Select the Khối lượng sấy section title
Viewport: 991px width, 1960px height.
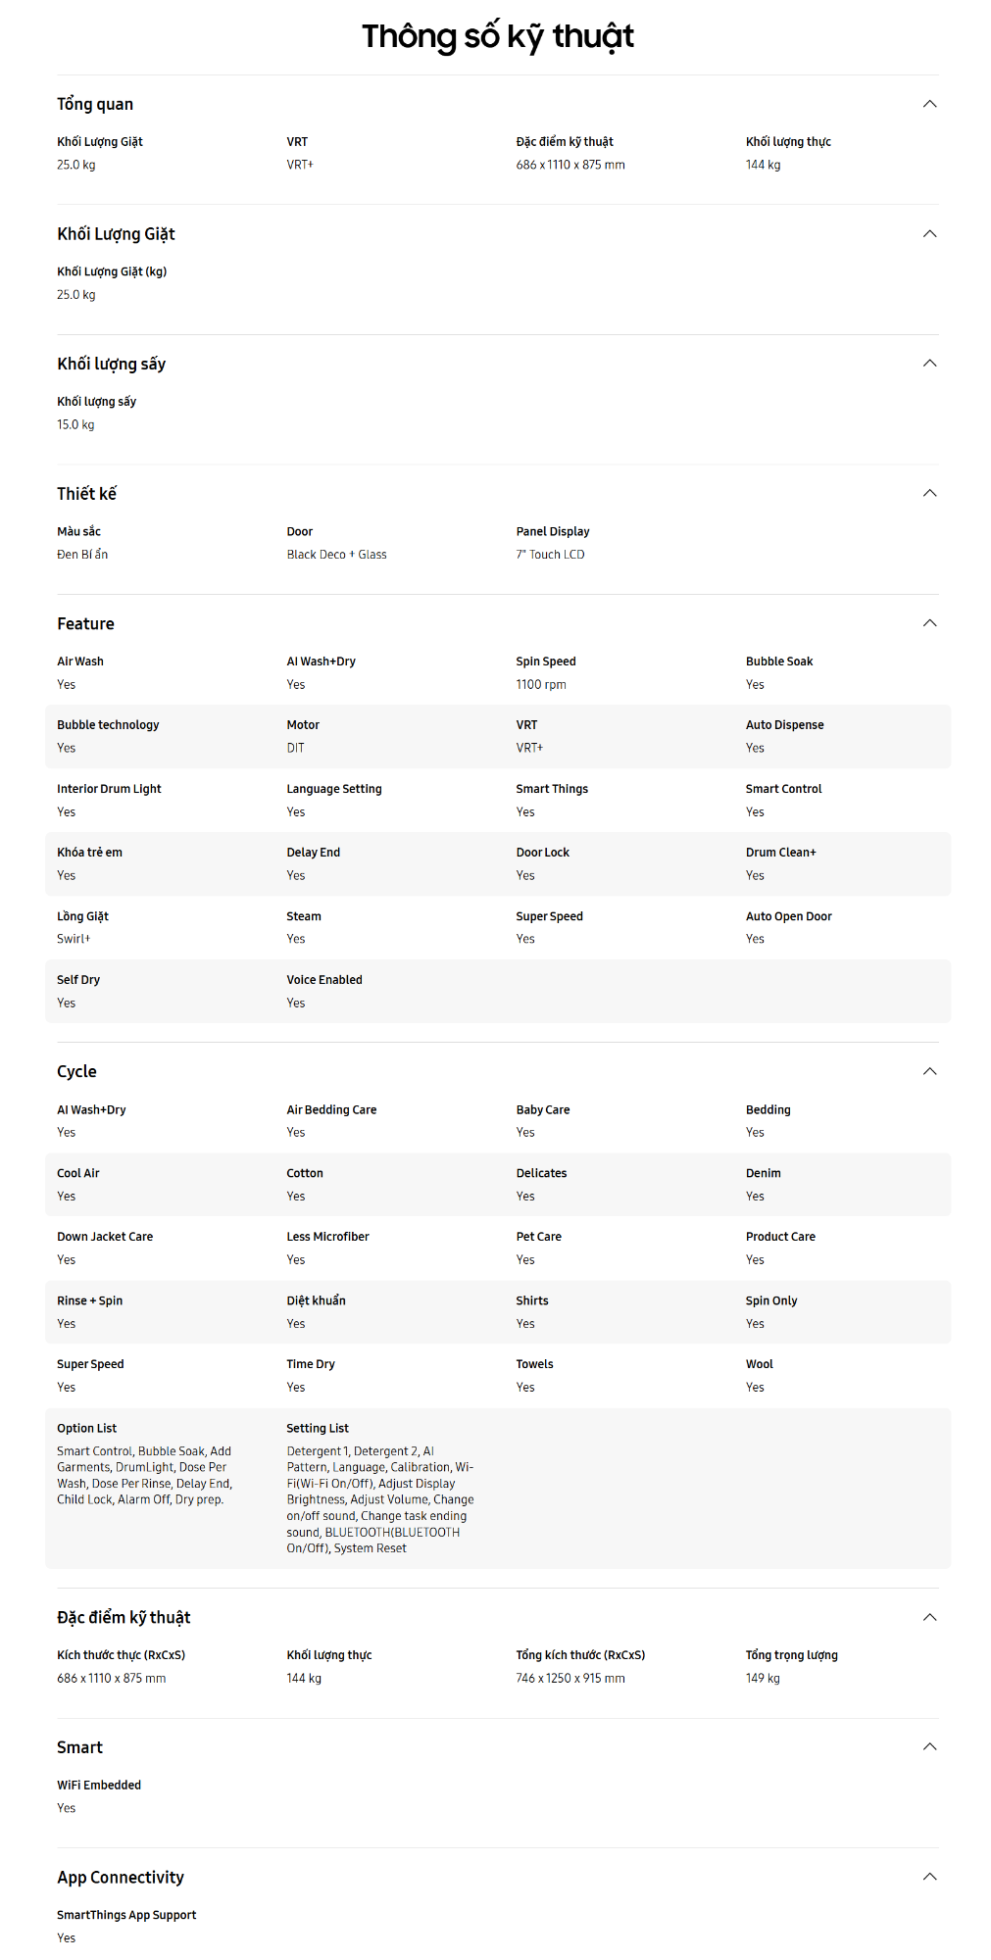(111, 364)
